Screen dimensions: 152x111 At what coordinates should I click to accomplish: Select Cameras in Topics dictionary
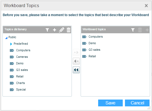pyautogui.click(x=22, y=57)
